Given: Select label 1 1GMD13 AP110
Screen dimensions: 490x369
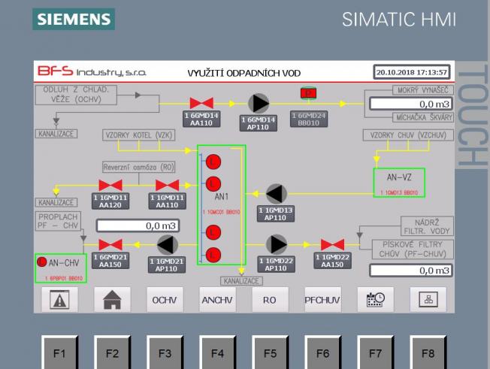Looking at the screenshot, I should [276, 214].
